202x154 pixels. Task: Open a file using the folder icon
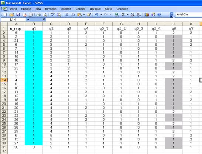click(x=11, y=15)
